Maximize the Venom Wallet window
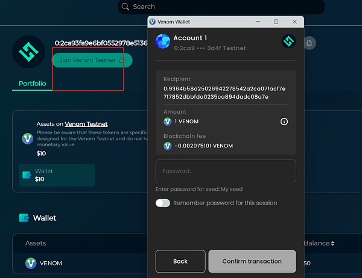The image size is (362, 278). (x=276, y=22)
